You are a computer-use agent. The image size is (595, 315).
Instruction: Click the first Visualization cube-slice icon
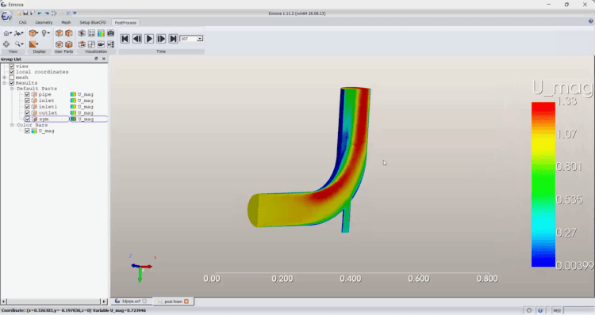(82, 33)
